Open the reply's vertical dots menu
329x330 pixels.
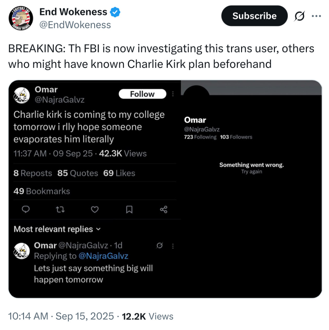point(173,246)
